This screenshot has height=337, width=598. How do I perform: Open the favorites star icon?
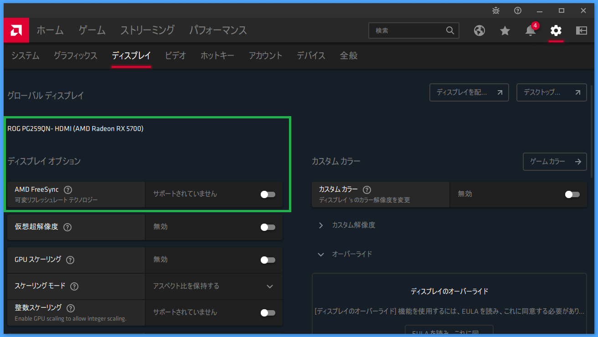pyautogui.click(x=505, y=31)
